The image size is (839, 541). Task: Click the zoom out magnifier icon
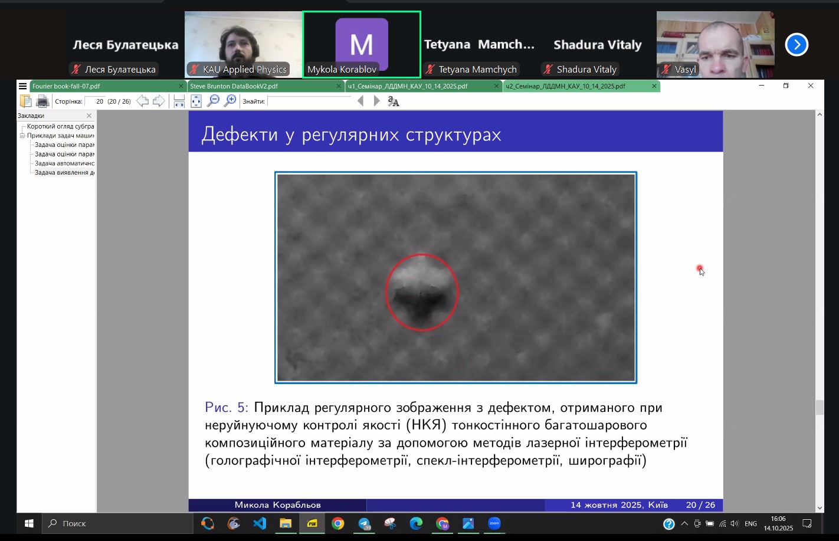[x=213, y=101]
